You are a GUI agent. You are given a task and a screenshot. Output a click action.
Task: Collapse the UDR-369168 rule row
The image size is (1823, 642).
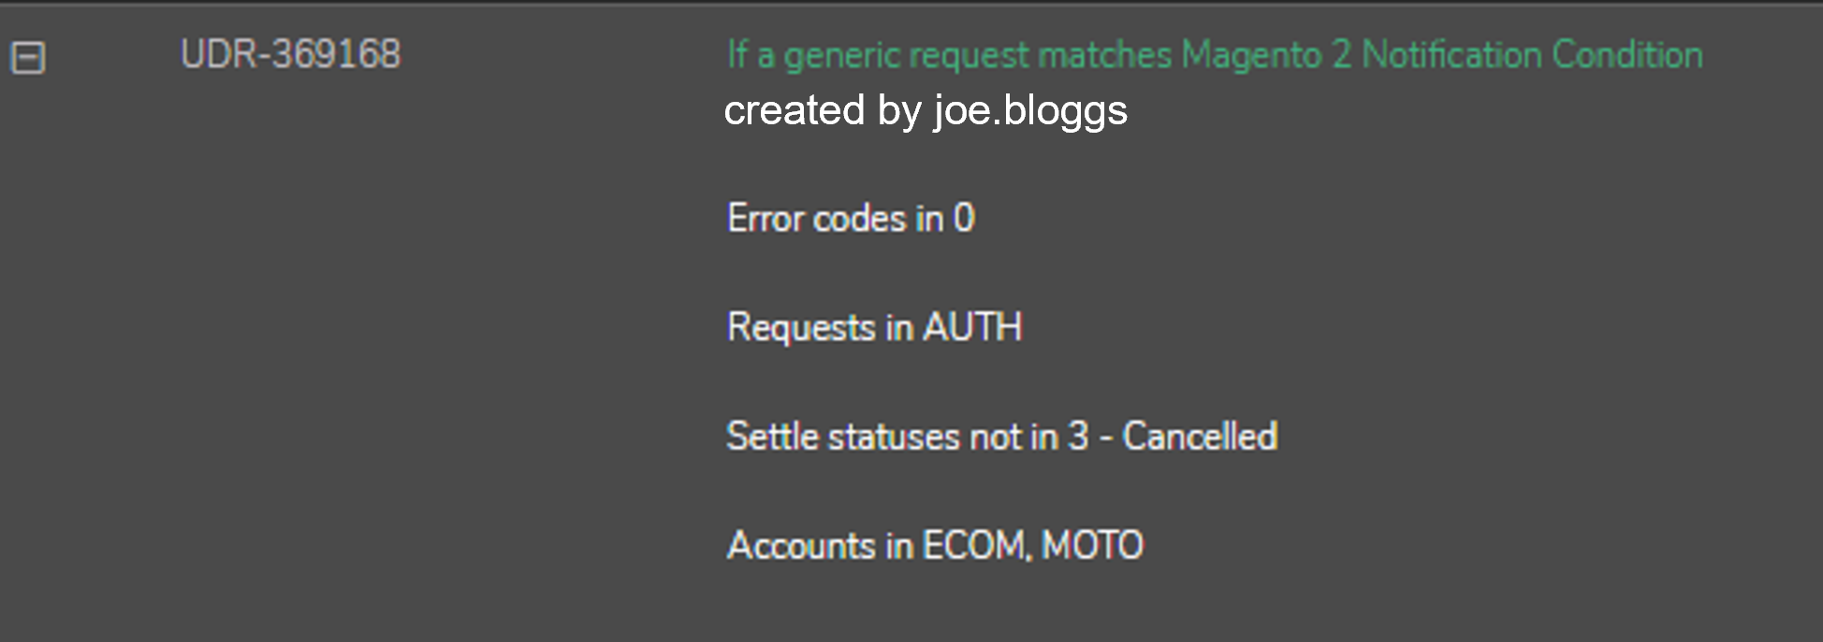click(27, 58)
